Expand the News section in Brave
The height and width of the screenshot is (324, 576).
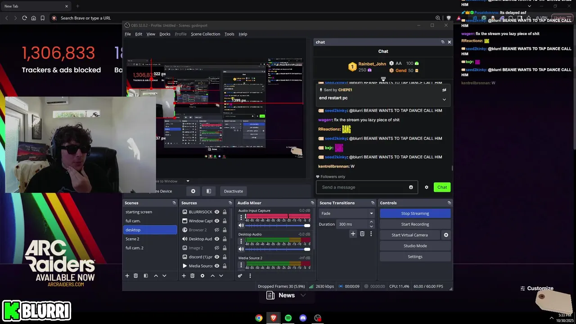tap(303, 295)
